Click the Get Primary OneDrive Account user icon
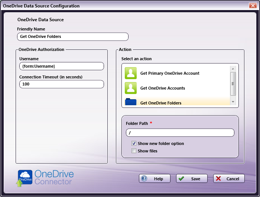The width and height of the screenshot is (260, 197). coord(131,73)
